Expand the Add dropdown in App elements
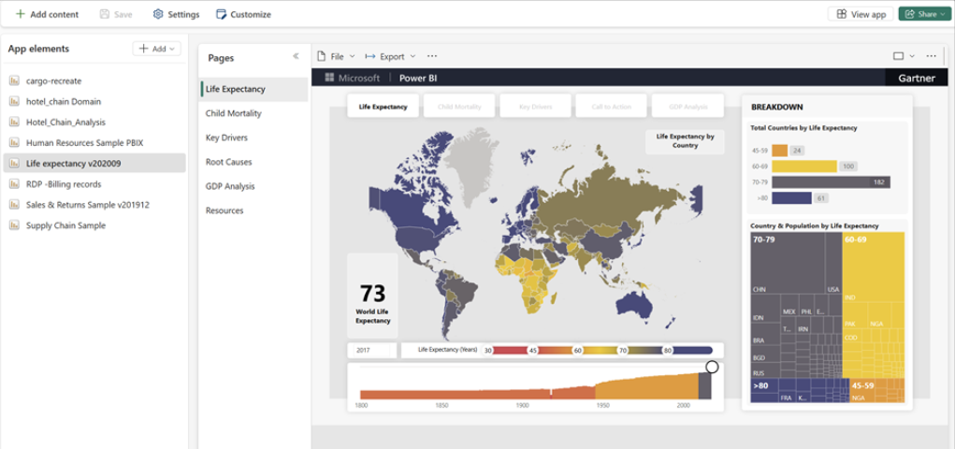955x449 pixels. (x=157, y=49)
